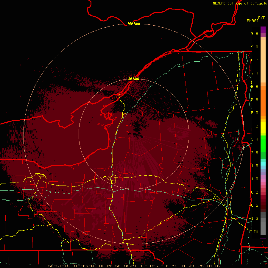This screenshot has width=268, height=268.
Task: Select the 5.0 value on color scale
Action: tap(255, 113)
